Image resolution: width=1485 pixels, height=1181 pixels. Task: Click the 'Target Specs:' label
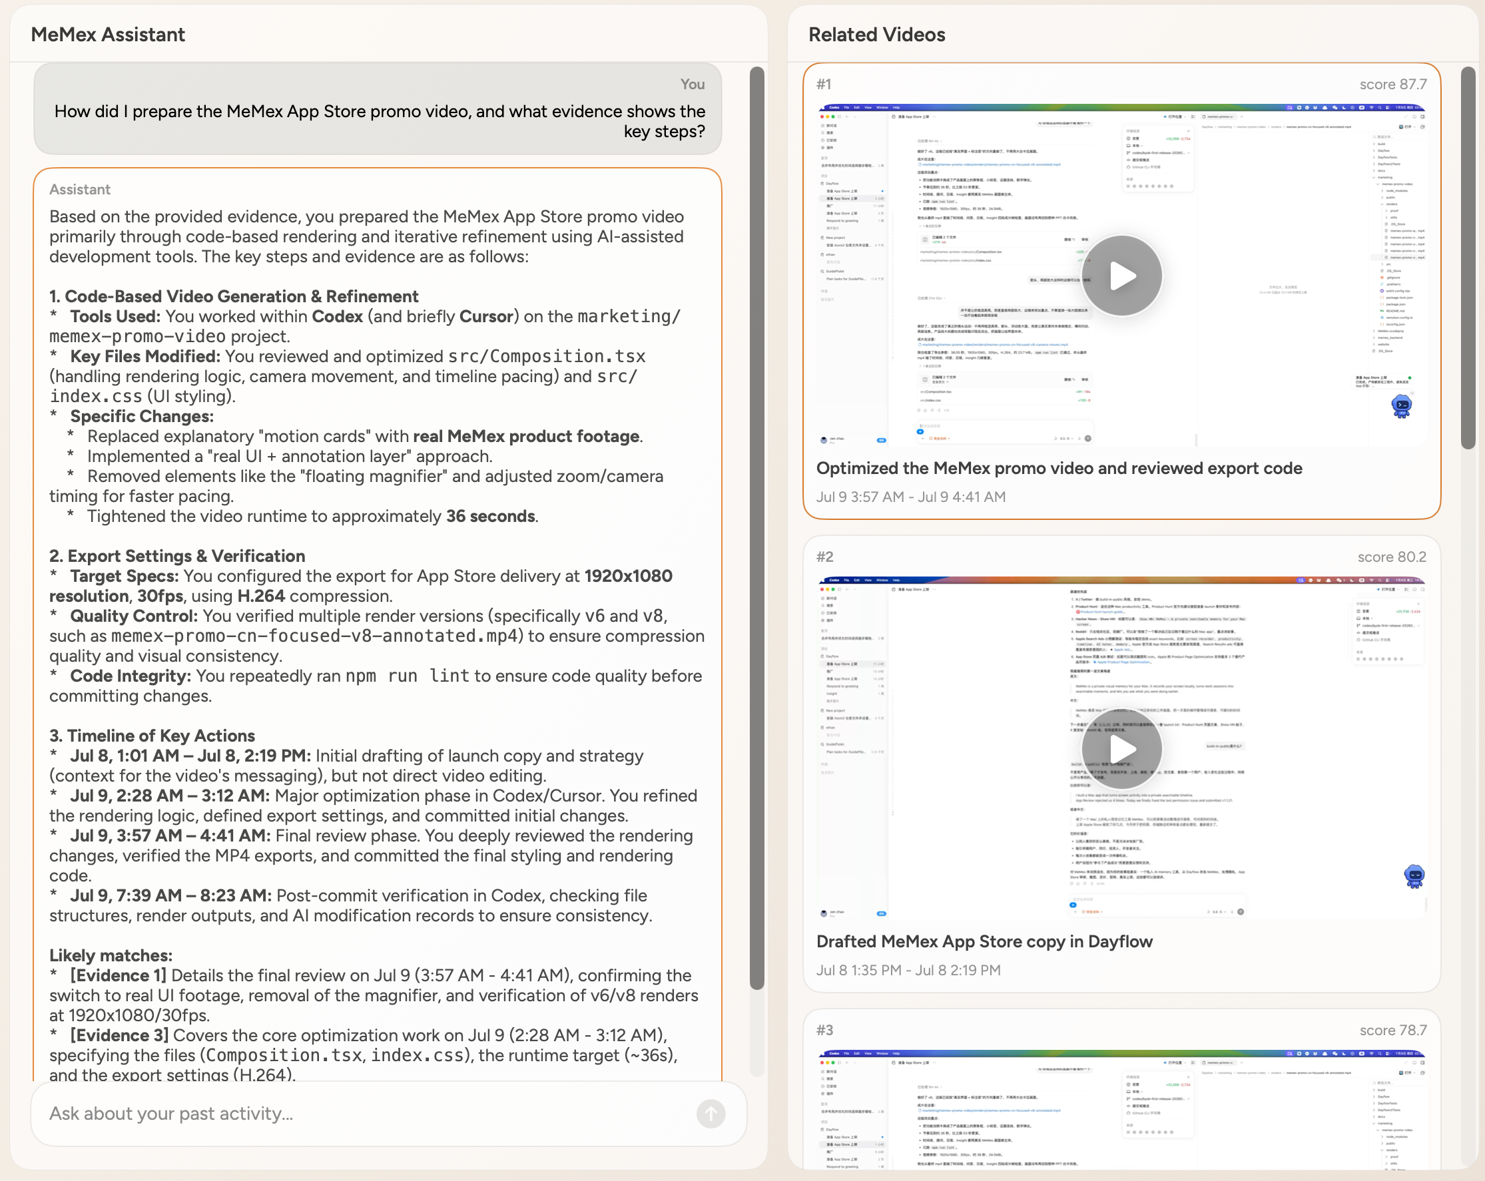point(124,577)
